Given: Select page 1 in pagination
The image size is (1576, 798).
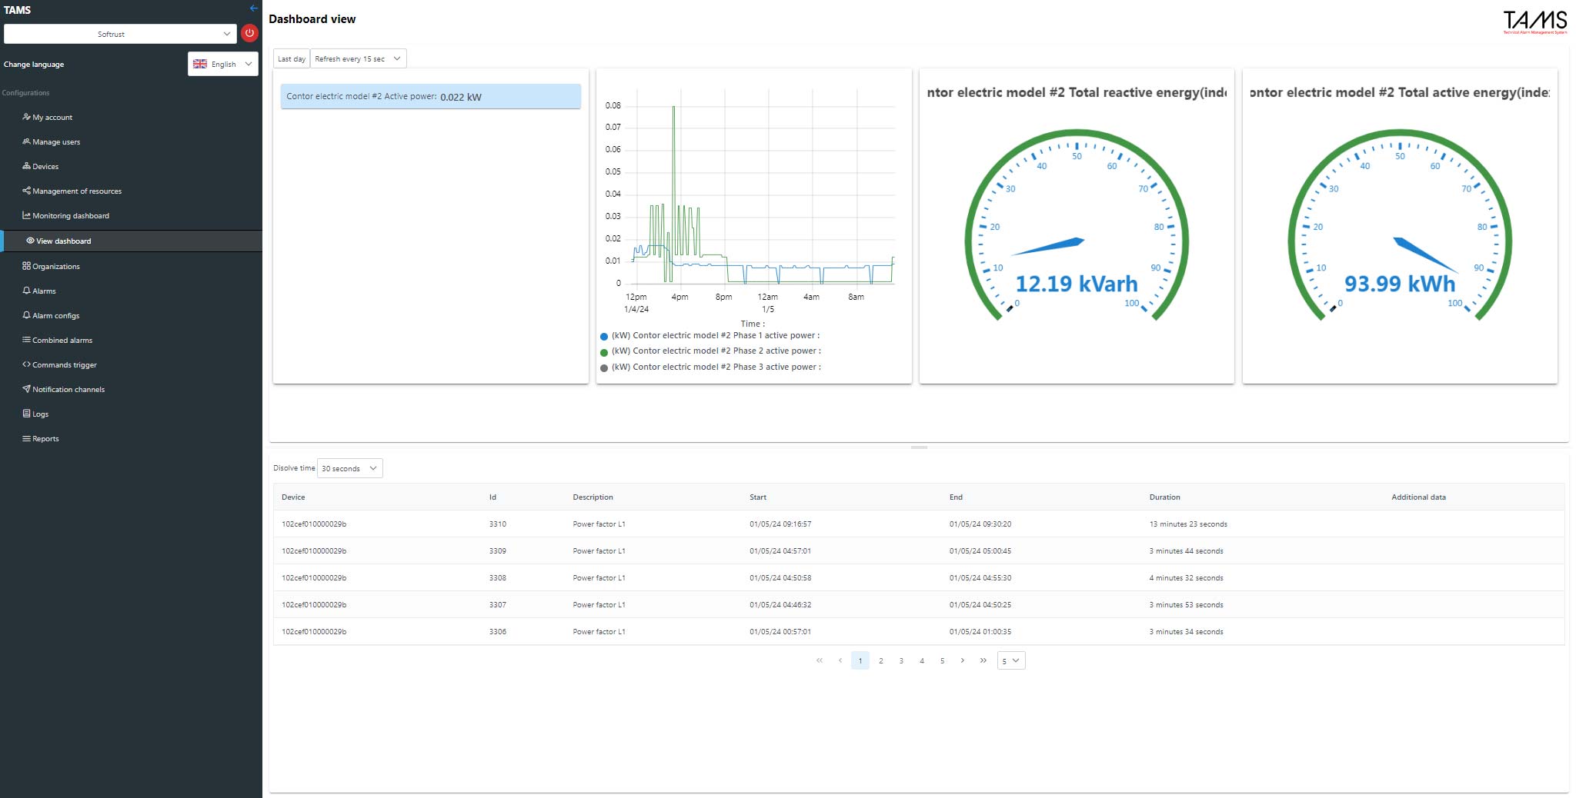Looking at the screenshot, I should click(860, 660).
